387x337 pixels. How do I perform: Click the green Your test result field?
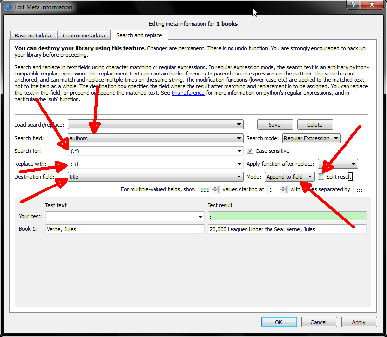287,216
